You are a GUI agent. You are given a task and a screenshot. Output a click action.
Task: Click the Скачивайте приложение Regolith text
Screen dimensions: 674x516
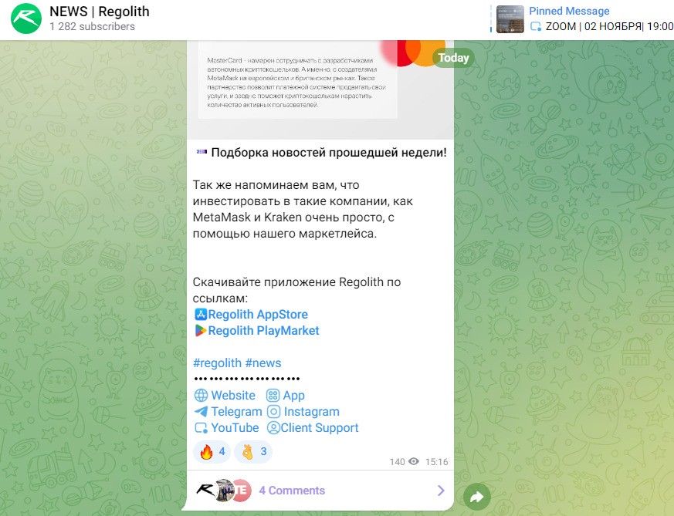(296, 290)
